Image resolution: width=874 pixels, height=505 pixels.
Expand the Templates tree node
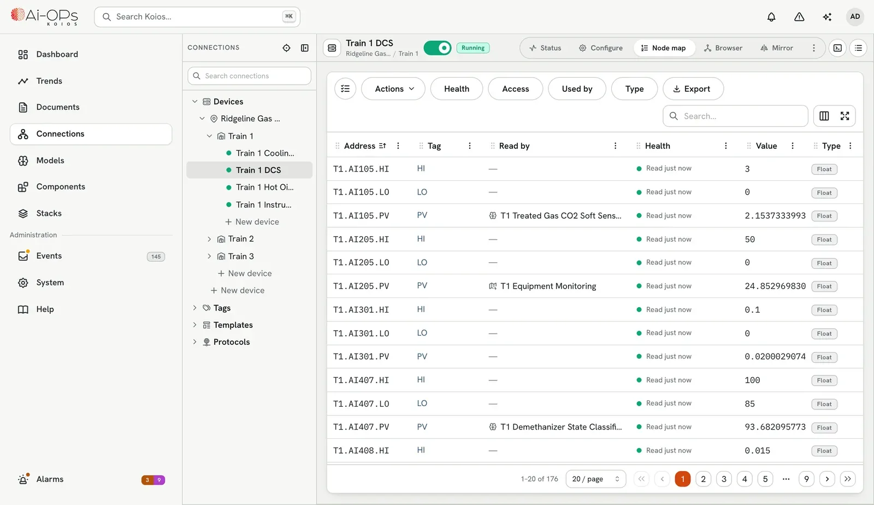pyautogui.click(x=195, y=325)
